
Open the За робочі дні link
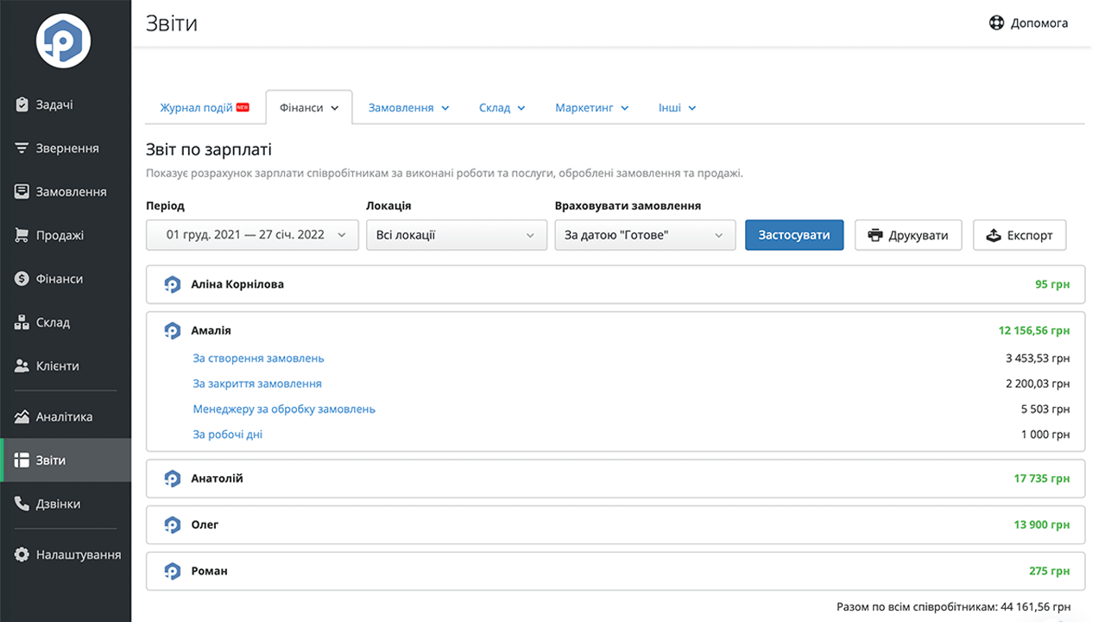tap(227, 435)
